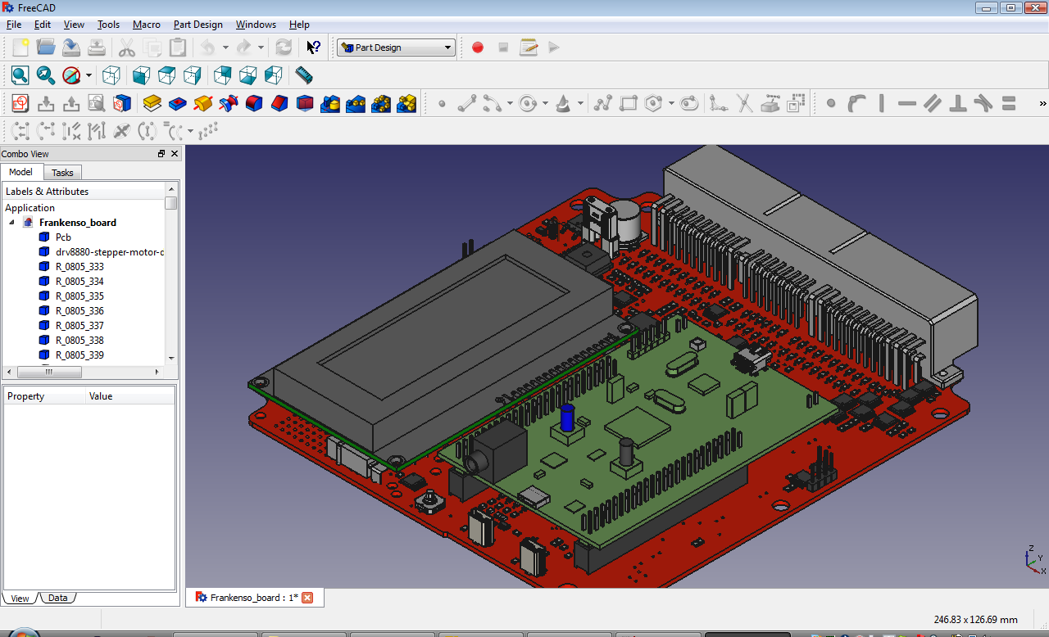The image size is (1049, 637).
Task: Select the Draft tool
Action: pyautogui.click(x=305, y=103)
